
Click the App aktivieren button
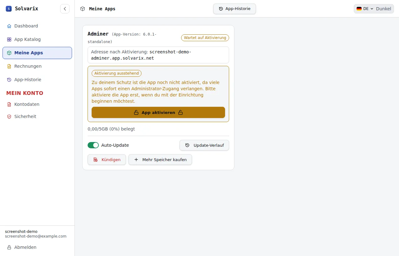pyautogui.click(x=158, y=112)
